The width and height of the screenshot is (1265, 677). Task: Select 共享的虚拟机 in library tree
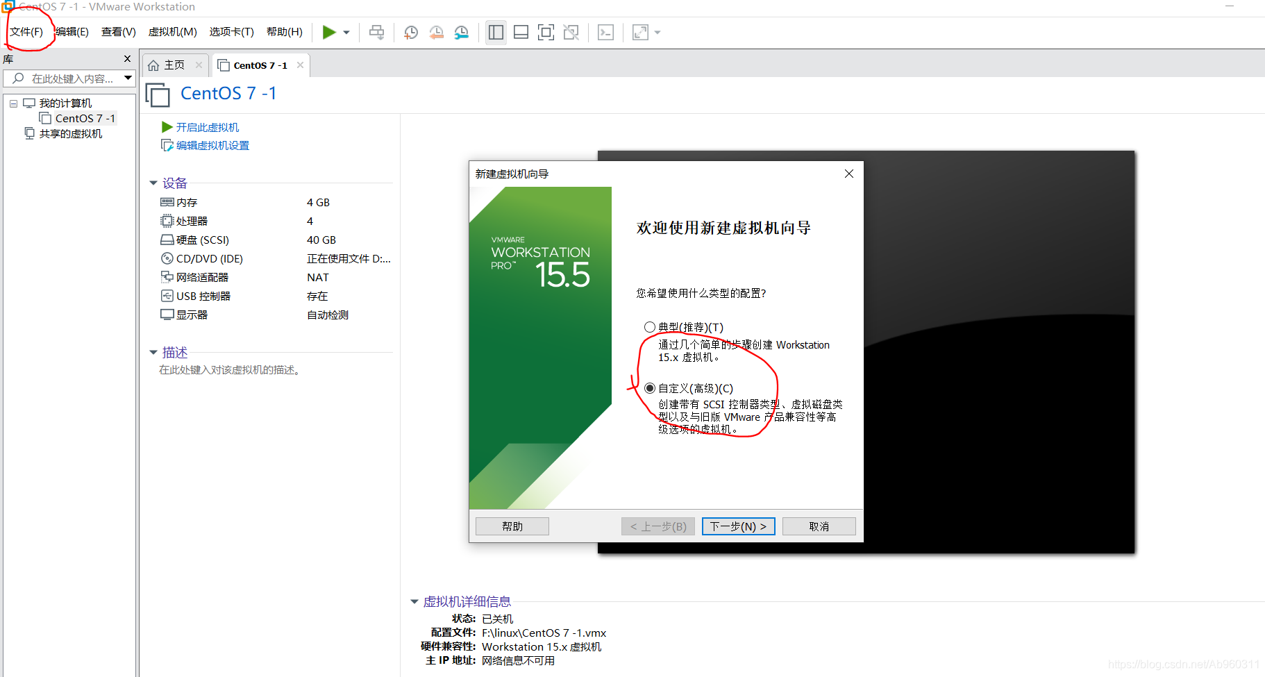pos(70,134)
